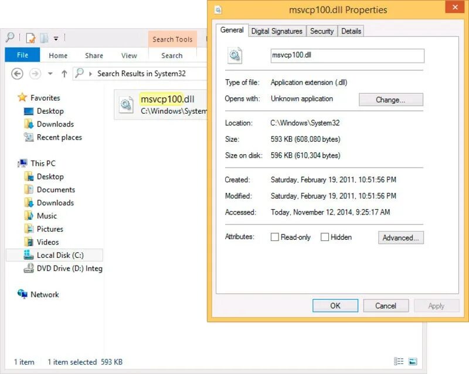Image resolution: width=469 pixels, height=374 pixels.
Task: Switch to large thumbnails view icon
Action: click(413, 362)
